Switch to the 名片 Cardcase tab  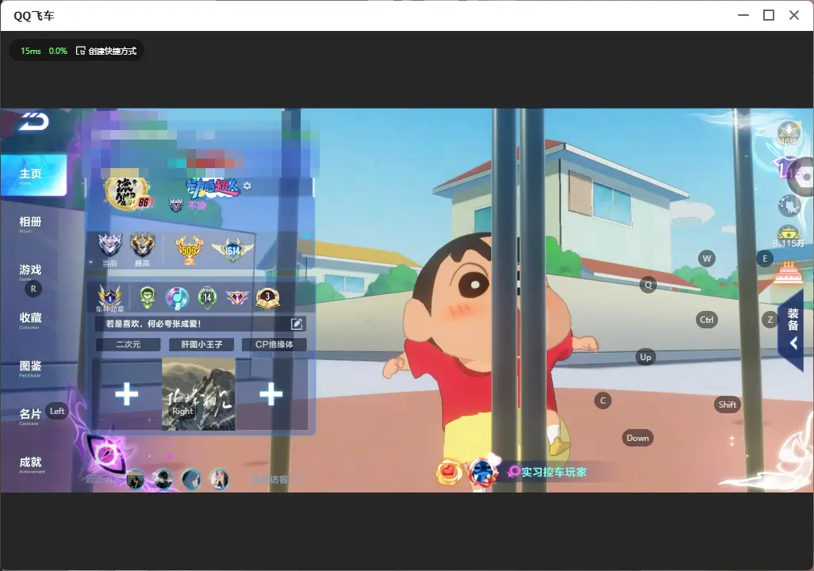click(x=30, y=416)
